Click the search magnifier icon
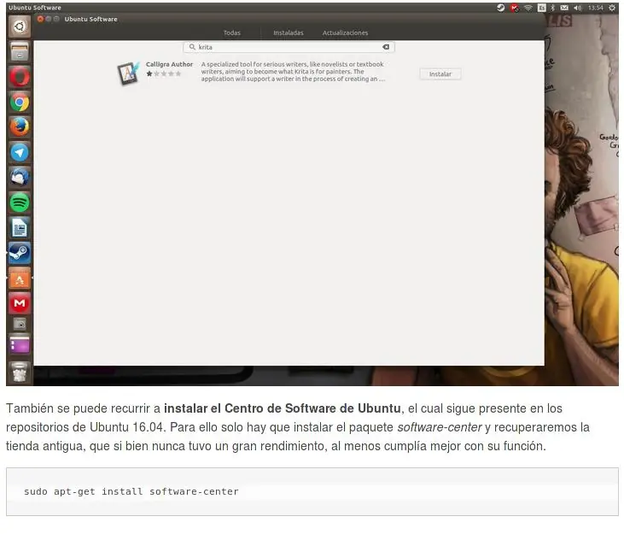Screen dimensions: 624x534 pyautogui.click(x=192, y=47)
